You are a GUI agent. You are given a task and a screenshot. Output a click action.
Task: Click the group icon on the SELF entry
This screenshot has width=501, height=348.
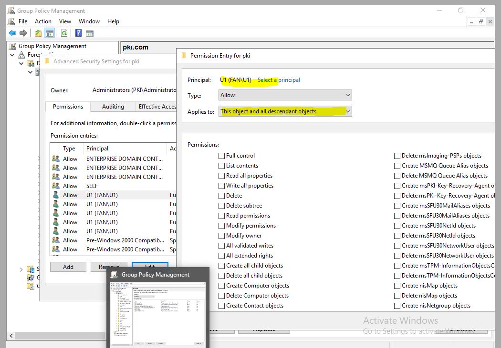coord(56,186)
